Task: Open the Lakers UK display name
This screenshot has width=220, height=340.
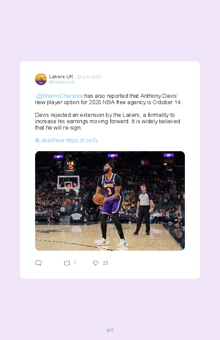Action: pyautogui.click(x=61, y=77)
